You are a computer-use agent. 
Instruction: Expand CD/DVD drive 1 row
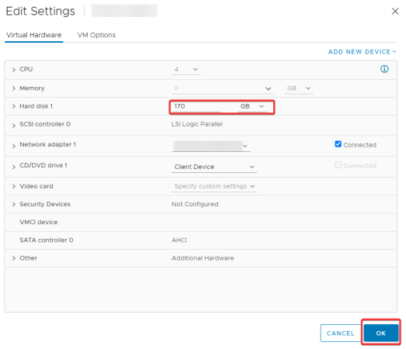pos(14,167)
